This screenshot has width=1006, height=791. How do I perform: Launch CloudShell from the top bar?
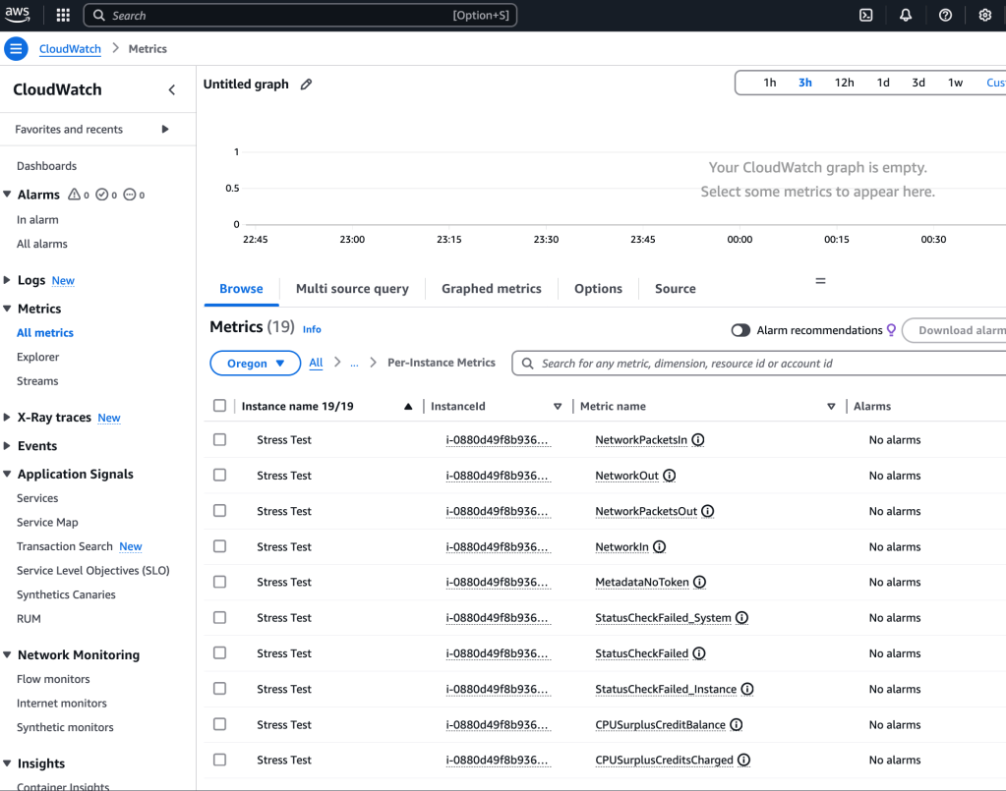865,15
